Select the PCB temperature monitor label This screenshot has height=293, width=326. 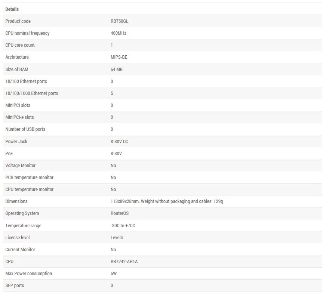[x=29, y=178]
